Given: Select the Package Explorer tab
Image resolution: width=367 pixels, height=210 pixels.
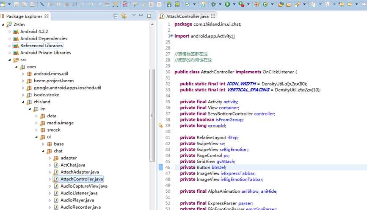Looking at the screenshot, I should pyautogui.click(x=24, y=16).
